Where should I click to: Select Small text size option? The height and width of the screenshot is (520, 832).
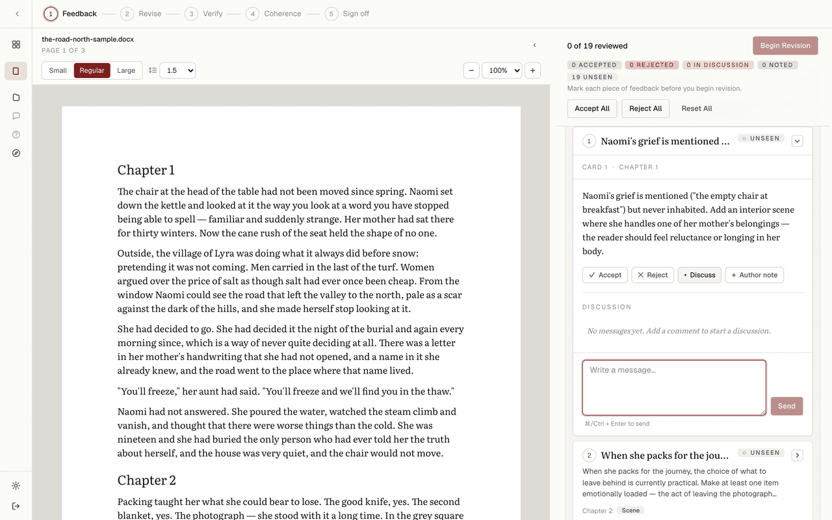[x=58, y=70]
